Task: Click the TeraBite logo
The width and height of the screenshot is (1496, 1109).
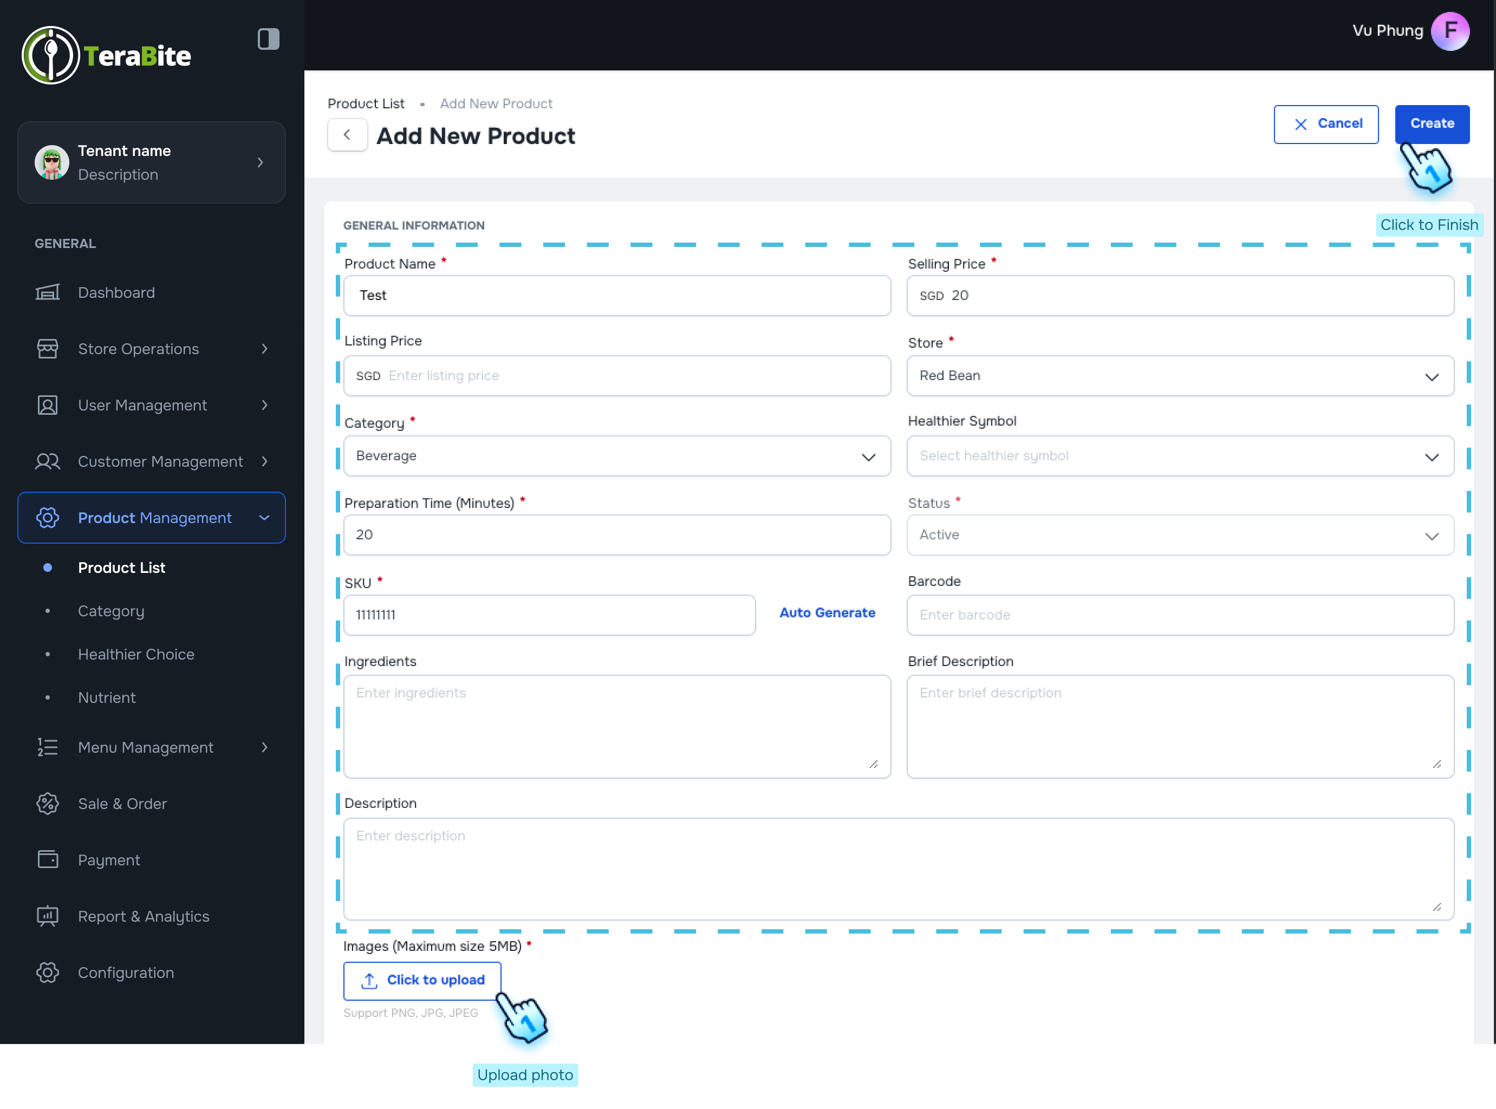Action: 106,55
